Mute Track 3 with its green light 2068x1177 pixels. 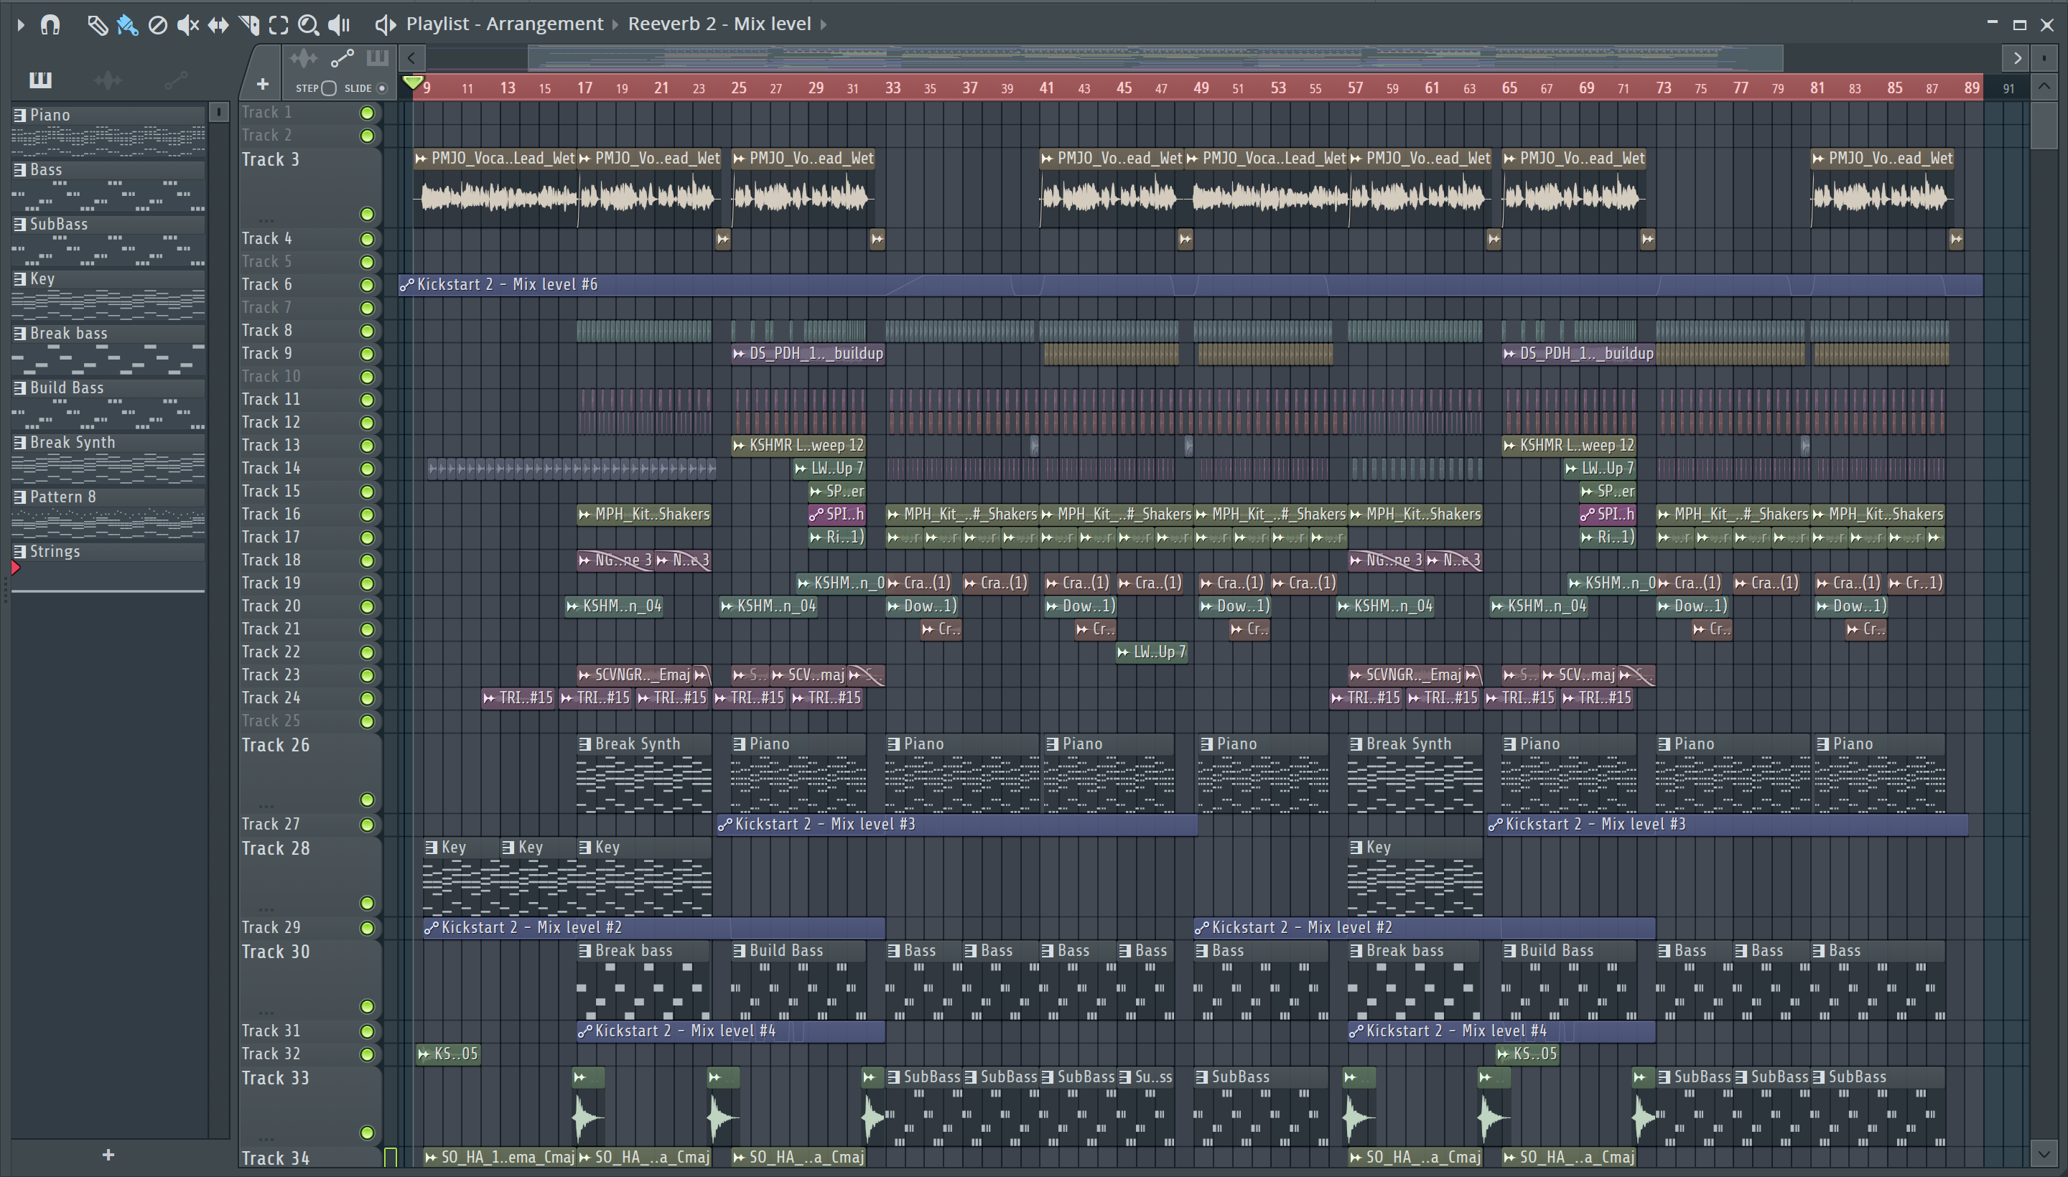(x=367, y=214)
